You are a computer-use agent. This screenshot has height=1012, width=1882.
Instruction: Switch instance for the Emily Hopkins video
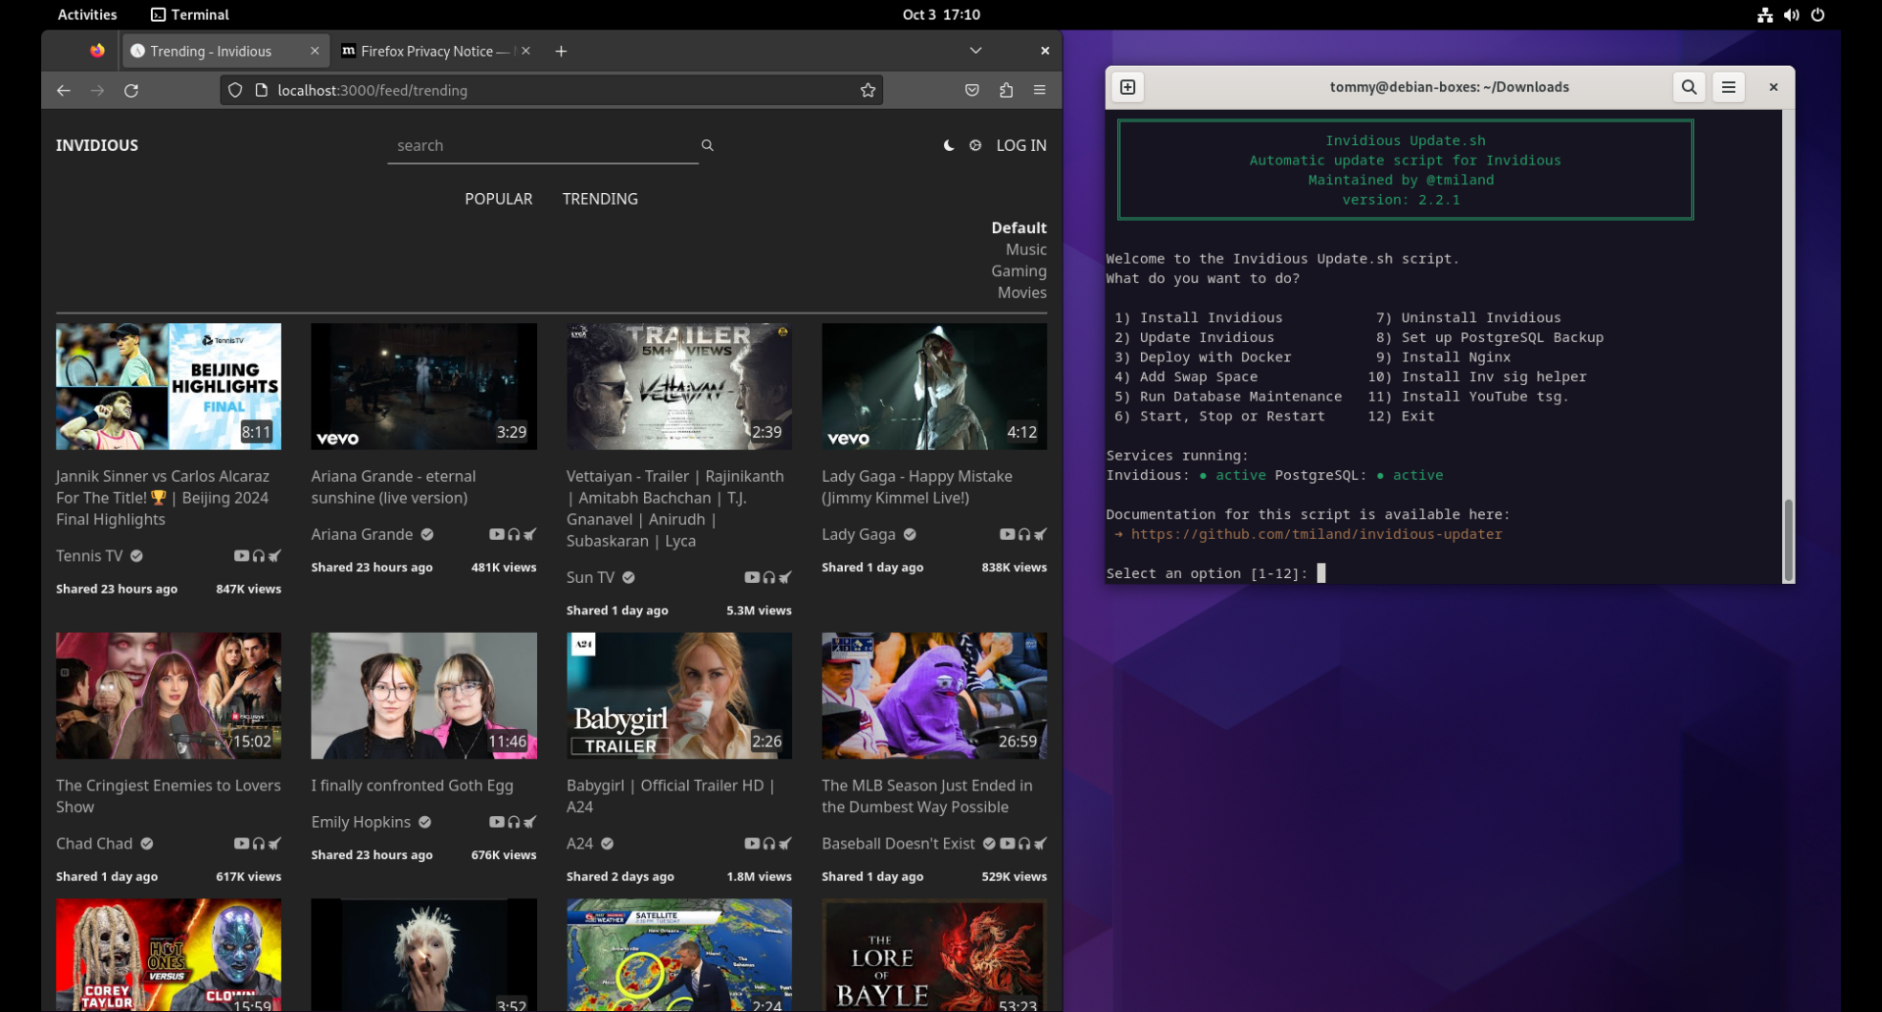point(530,822)
